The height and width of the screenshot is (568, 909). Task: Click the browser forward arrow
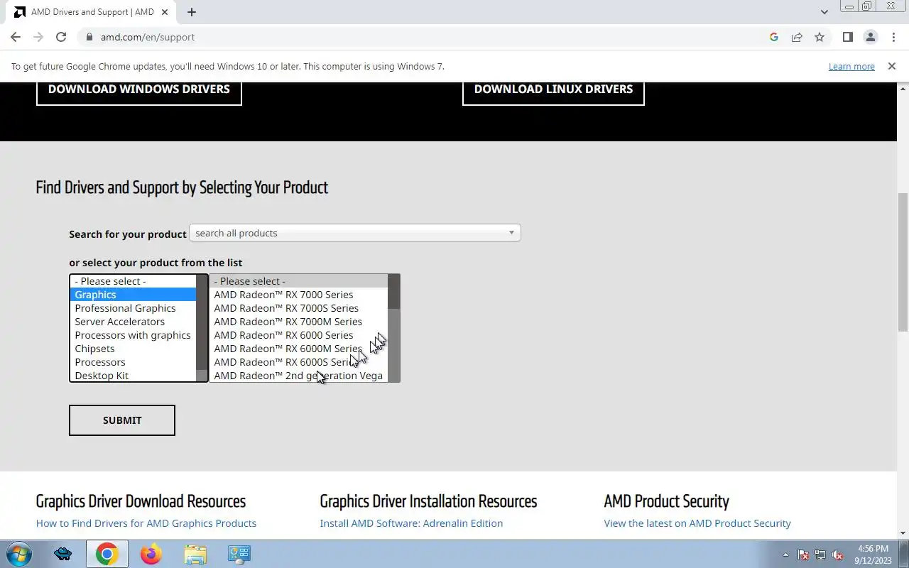[x=38, y=37]
